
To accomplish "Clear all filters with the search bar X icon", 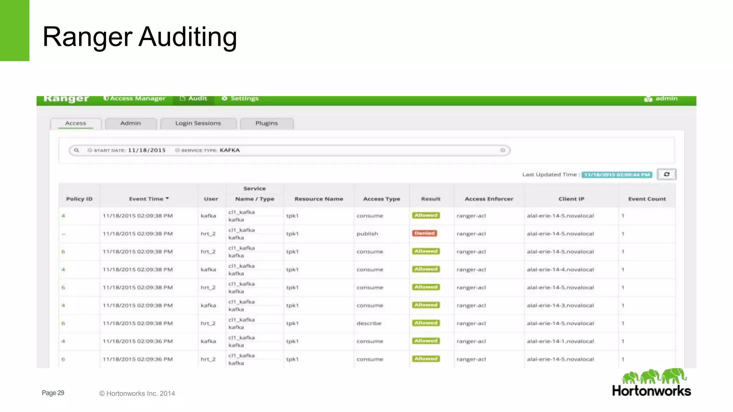I will coord(503,150).
